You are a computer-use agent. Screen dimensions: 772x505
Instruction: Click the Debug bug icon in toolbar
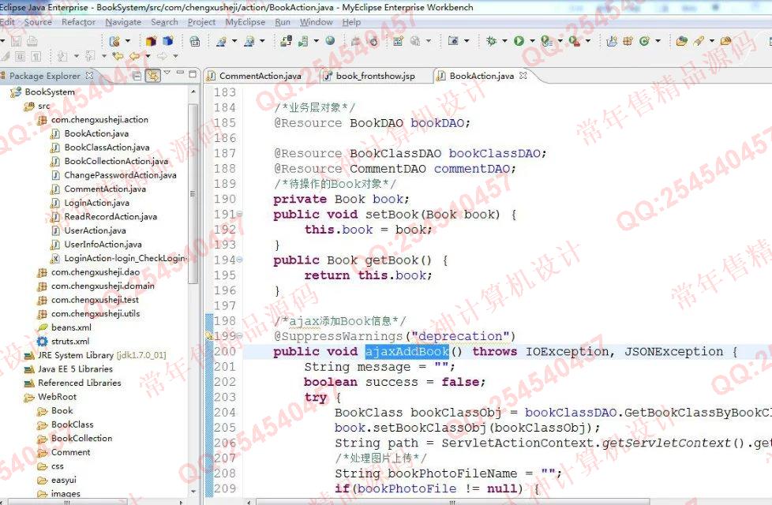(x=491, y=41)
